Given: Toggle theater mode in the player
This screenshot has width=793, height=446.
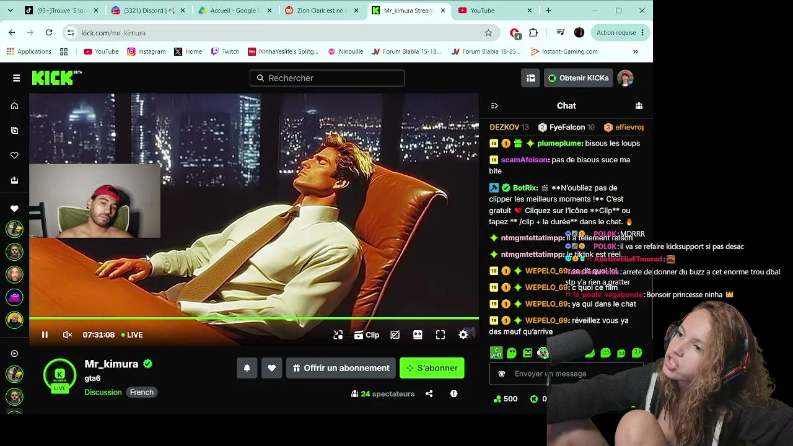Looking at the screenshot, I should click(418, 334).
